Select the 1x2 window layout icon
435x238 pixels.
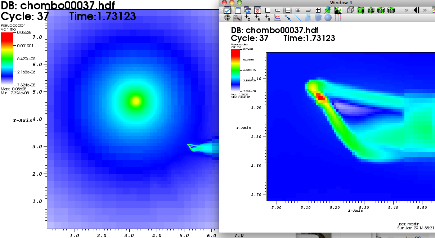pos(278,10)
